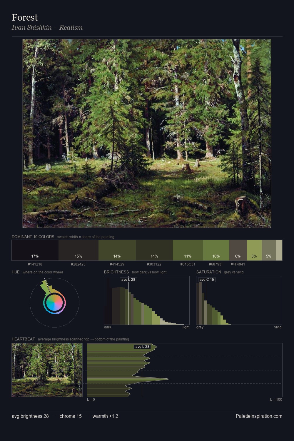Click the brightness histogram chart
The width and height of the screenshot is (294, 441).
147,300
